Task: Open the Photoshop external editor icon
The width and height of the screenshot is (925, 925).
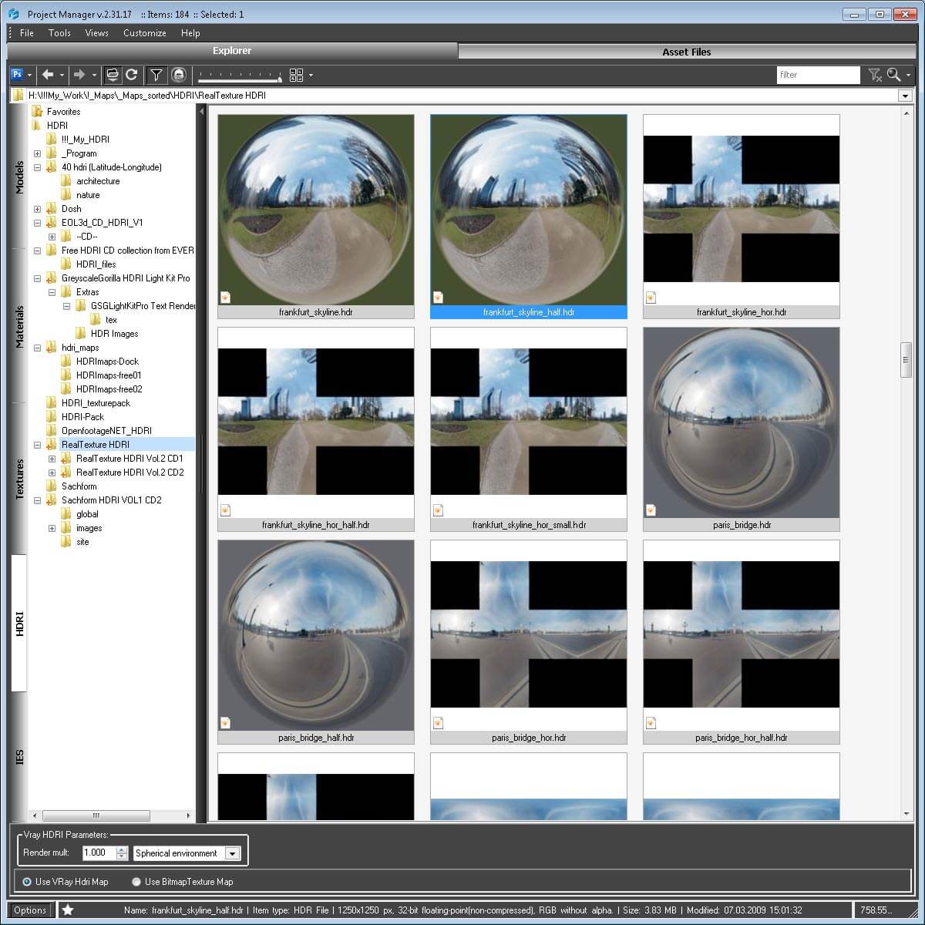Action: pyautogui.click(x=17, y=75)
